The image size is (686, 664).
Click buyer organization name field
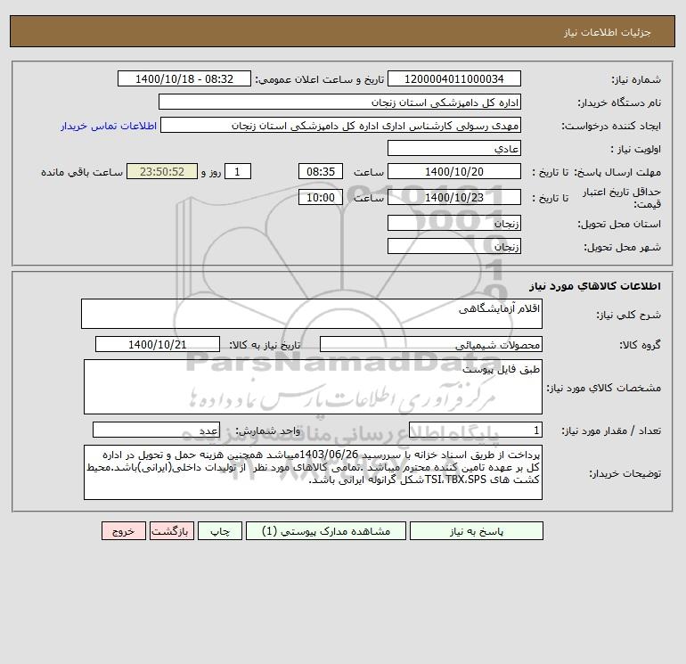339,102
